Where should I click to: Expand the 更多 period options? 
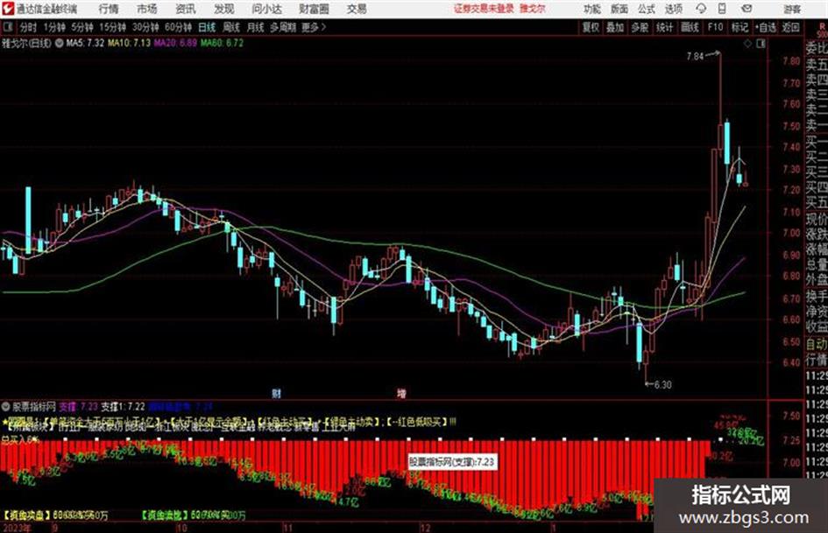(x=315, y=27)
